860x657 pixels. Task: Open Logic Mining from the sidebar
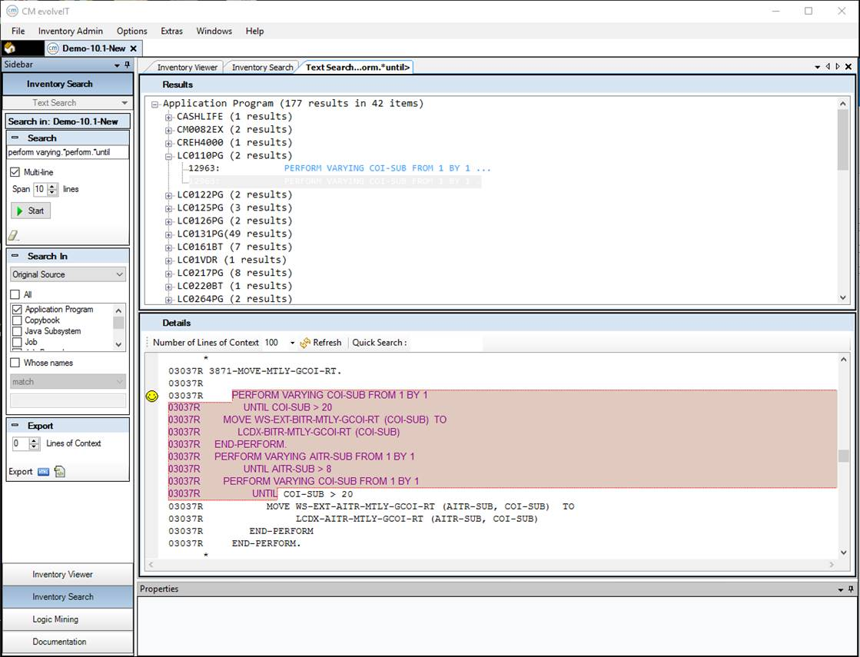[x=55, y=619]
